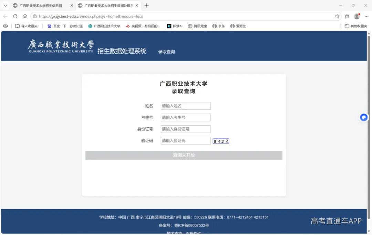The image size is (372, 235).
Task: Open the 百度一下 bookmark
Action: [65, 26]
